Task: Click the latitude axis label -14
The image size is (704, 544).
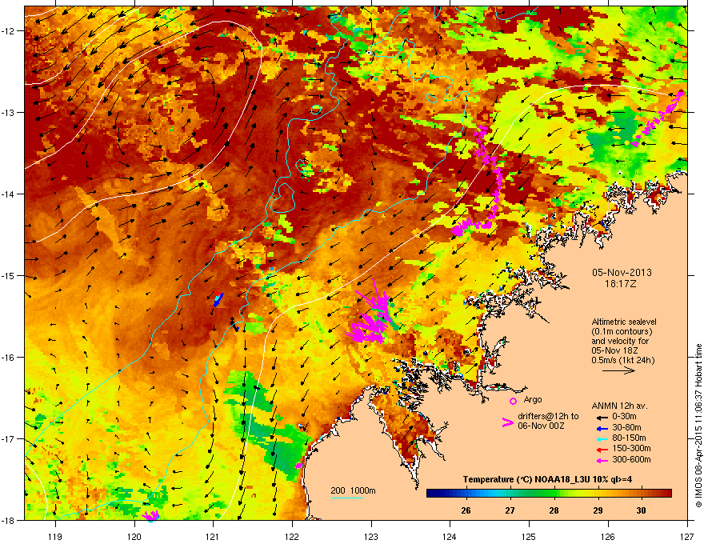Action: click(x=8, y=194)
